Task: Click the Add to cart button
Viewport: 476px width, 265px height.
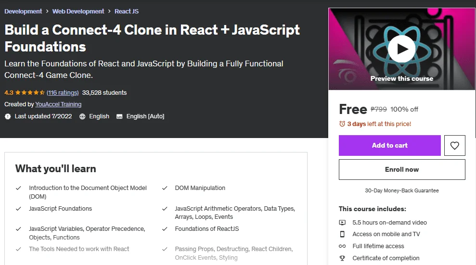Action: (x=390, y=146)
